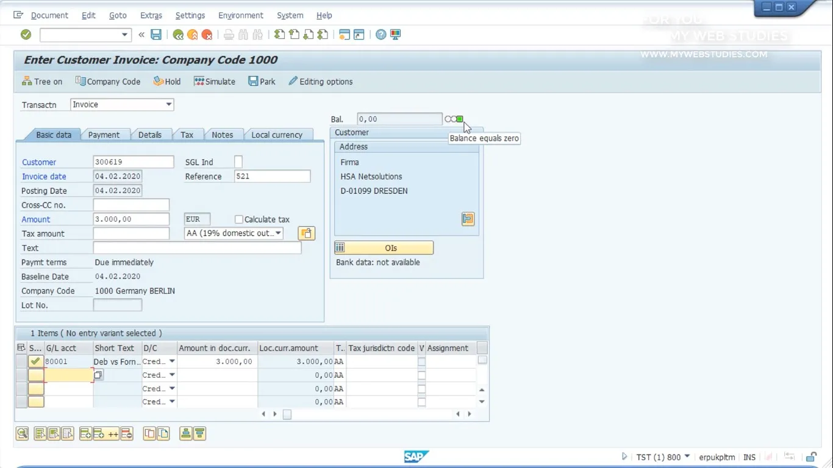
Task: Open the Document menu
Action: point(49,15)
